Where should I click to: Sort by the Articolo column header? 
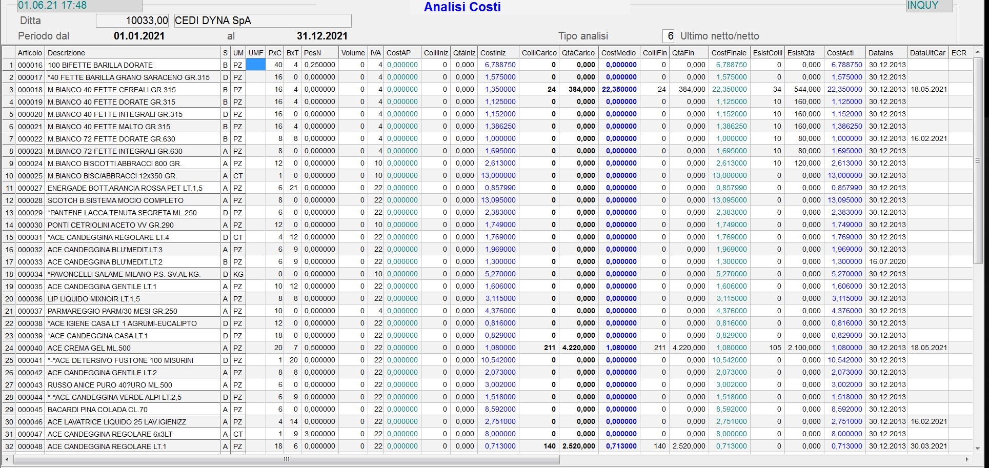coord(30,53)
